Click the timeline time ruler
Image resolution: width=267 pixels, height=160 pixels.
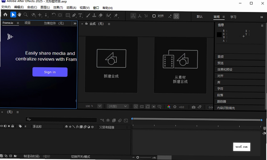(x=197, y=126)
